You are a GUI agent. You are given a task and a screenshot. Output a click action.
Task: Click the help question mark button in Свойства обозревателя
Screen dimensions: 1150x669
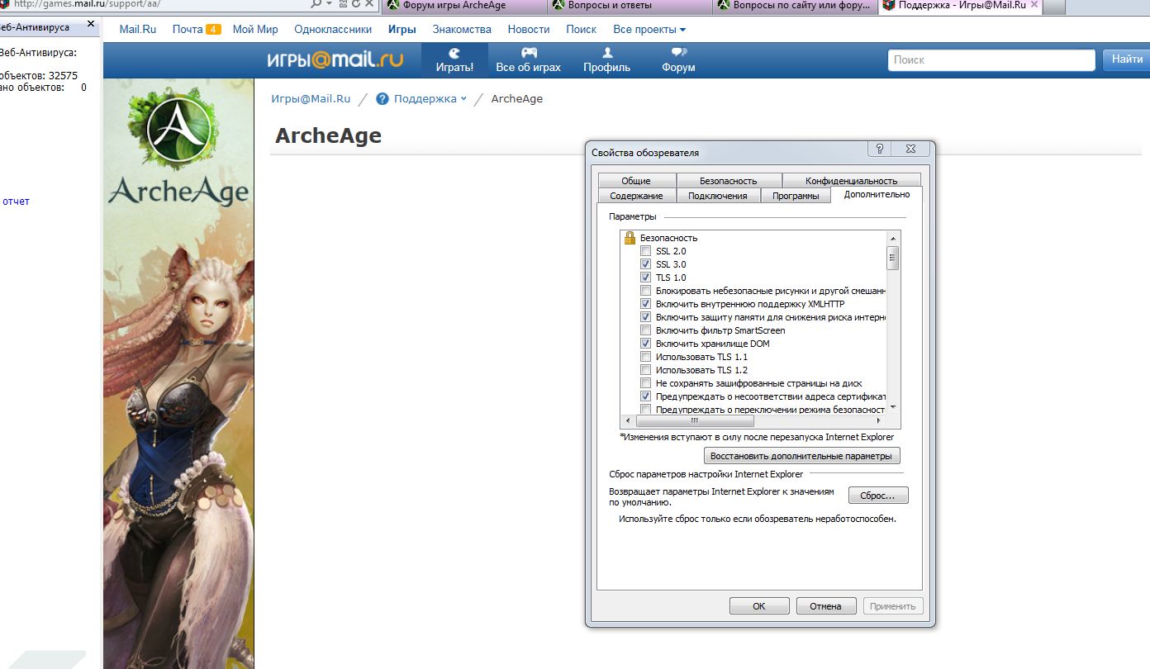click(880, 149)
